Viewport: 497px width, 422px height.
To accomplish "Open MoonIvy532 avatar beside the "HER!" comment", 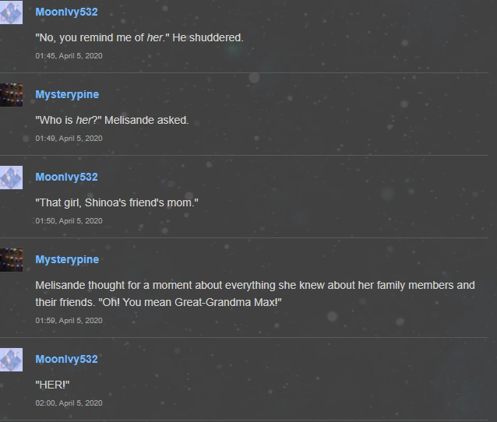I will click(x=11, y=360).
